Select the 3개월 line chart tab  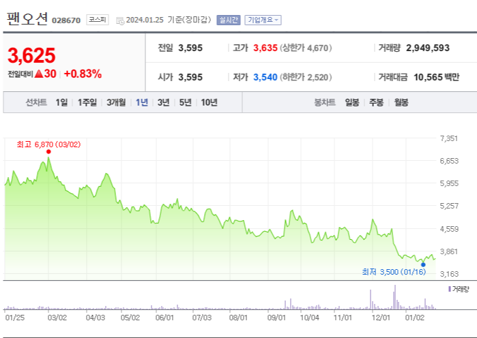pos(116,102)
